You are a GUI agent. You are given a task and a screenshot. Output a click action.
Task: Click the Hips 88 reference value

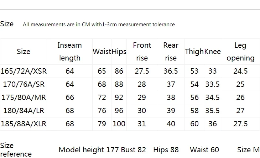(166, 150)
